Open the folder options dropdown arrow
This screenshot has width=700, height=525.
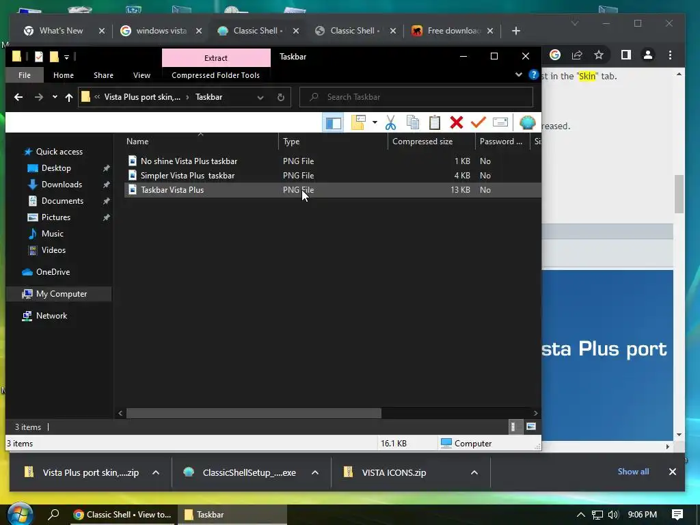point(375,122)
